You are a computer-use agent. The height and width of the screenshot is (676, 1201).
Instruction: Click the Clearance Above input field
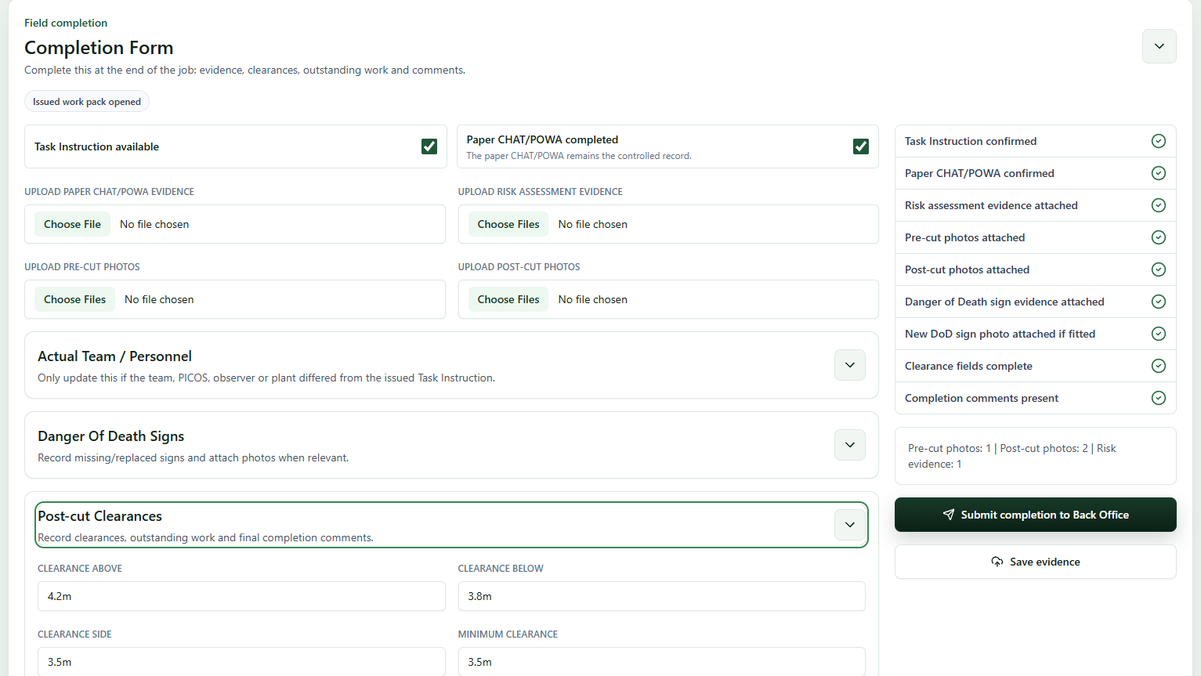click(241, 596)
